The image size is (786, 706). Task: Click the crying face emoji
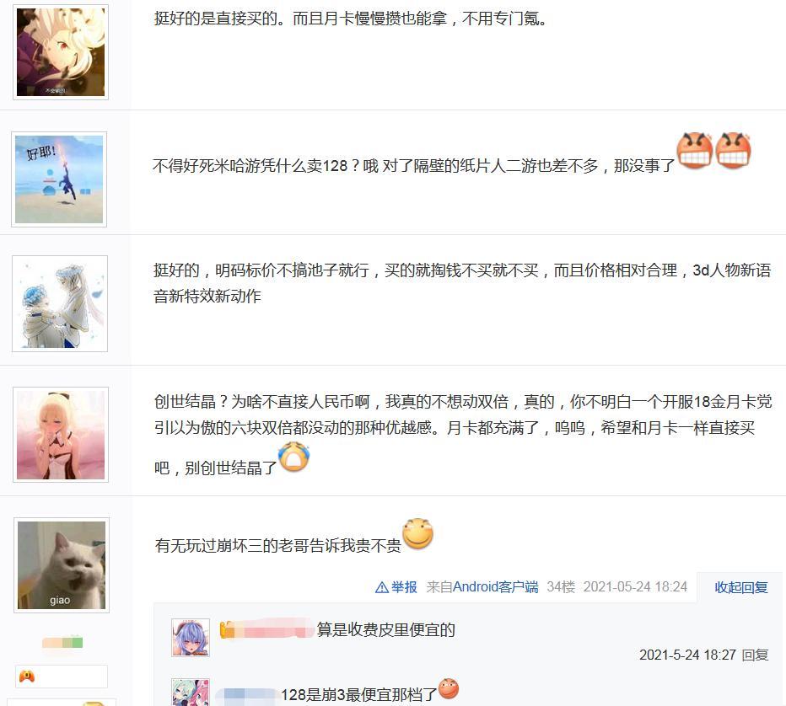pos(294,456)
